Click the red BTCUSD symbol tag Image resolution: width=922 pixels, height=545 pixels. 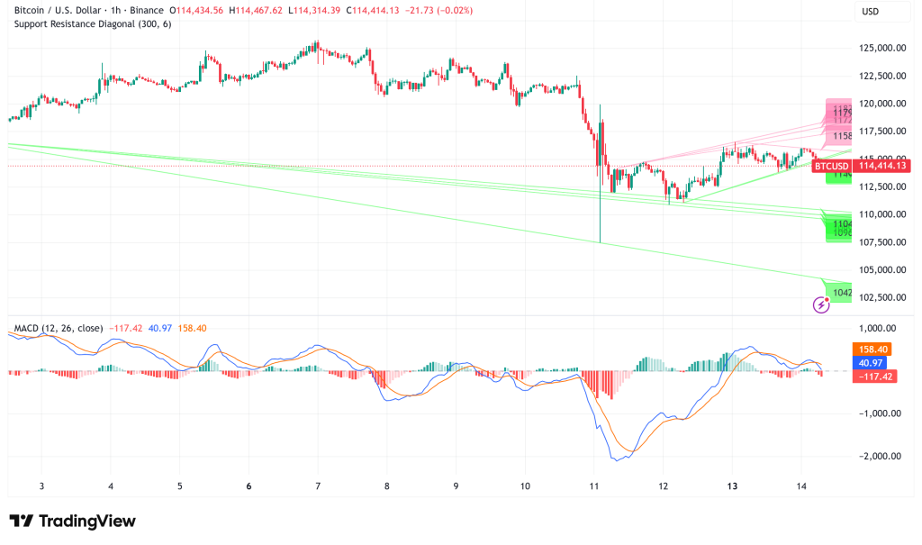(x=831, y=166)
